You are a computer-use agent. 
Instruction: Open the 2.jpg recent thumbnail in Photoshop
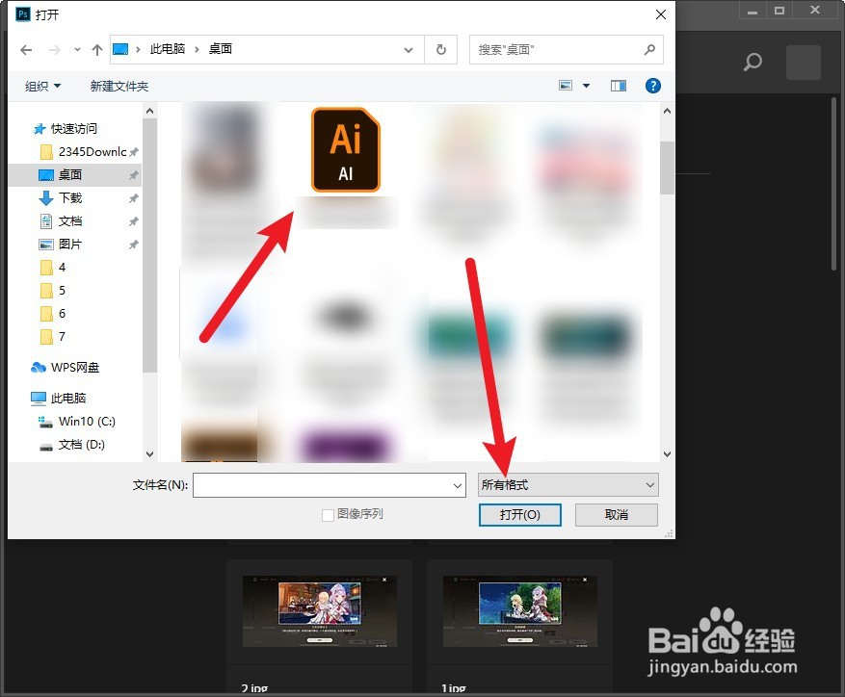pos(320,611)
